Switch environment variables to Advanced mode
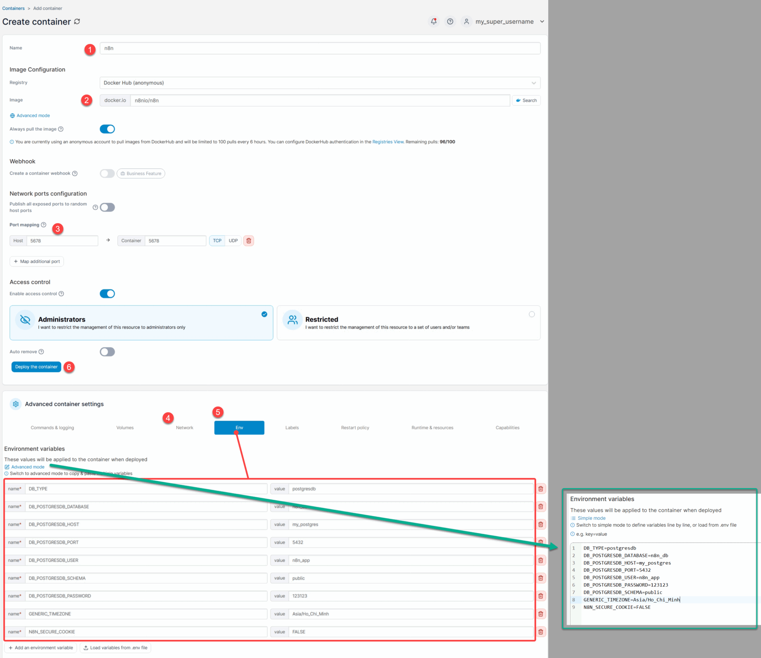The height and width of the screenshot is (658, 761). pyautogui.click(x=25, y=467)
